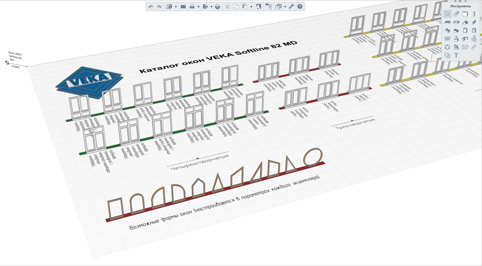Select the Opening tool
The height and width of the screenshot is (266, 482).
click(456, 22)
